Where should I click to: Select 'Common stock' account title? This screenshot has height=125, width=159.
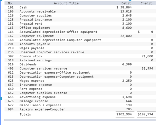tap(31, 56)
